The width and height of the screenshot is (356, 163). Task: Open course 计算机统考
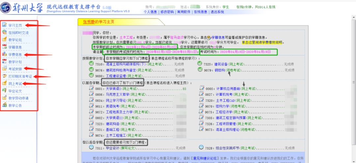coord(224,94)
